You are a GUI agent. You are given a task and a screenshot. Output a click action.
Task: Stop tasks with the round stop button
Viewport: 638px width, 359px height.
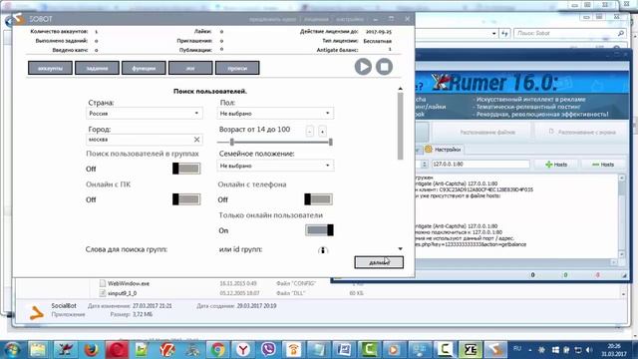384,67
